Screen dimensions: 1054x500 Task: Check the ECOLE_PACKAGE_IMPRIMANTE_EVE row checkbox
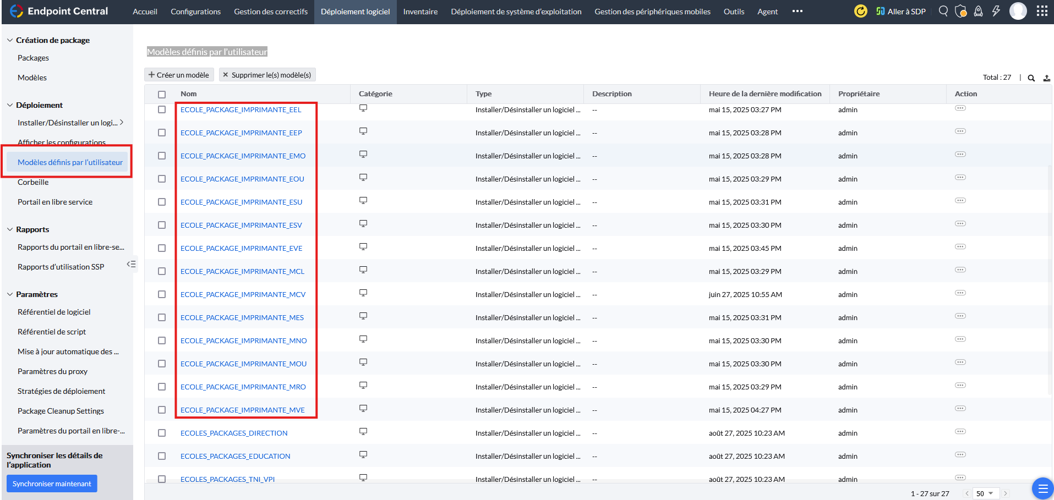[x=162, y=248]
